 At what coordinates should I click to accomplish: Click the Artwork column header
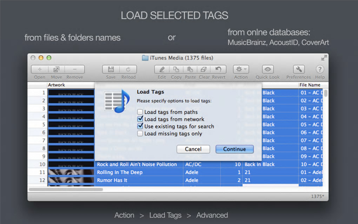click(x=57, y=85)
